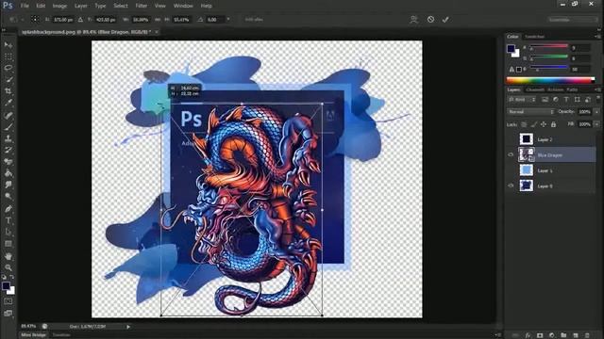Click the Opacity value field
The height and width of the screenshot is (339, 604).
[584, 112]
